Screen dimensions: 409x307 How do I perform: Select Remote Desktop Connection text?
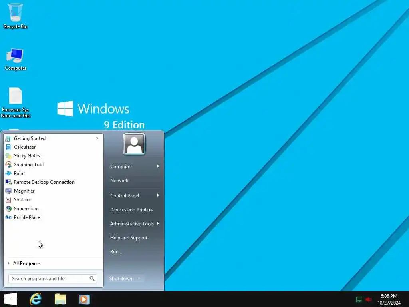44,182
